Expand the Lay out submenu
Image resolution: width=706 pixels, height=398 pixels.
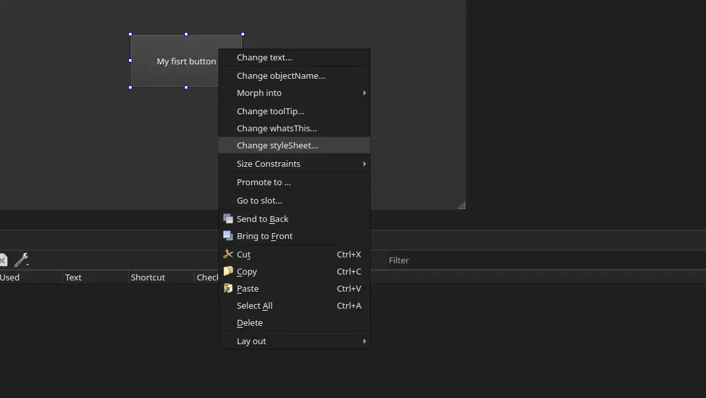point(294,342)
